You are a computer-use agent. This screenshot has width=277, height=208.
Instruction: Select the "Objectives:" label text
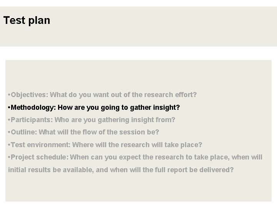(x=30, y=94)
